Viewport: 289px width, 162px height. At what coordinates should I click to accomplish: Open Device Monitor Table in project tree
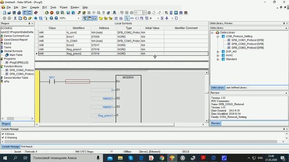[16, 78]
